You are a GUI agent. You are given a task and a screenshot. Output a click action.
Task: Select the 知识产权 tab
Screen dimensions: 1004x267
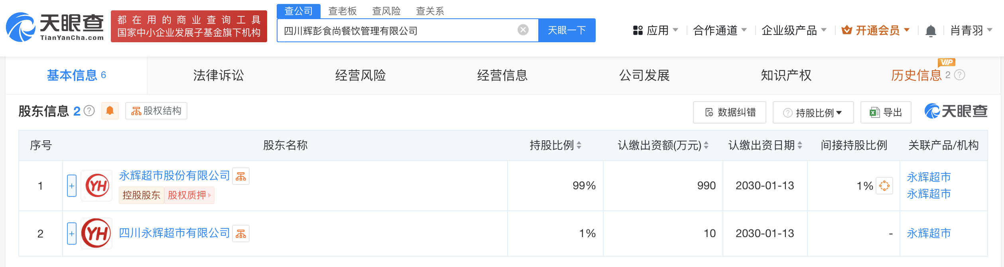tap(786, 75)
